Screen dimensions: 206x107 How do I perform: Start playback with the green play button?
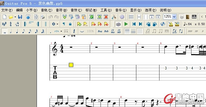(x=126, y=24)
